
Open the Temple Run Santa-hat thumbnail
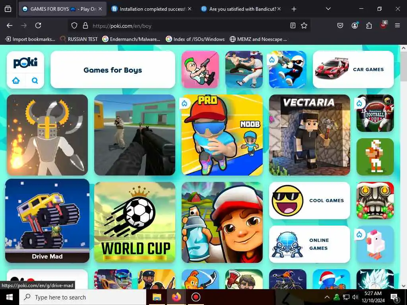pyautogui.click(x=375, y=201)
